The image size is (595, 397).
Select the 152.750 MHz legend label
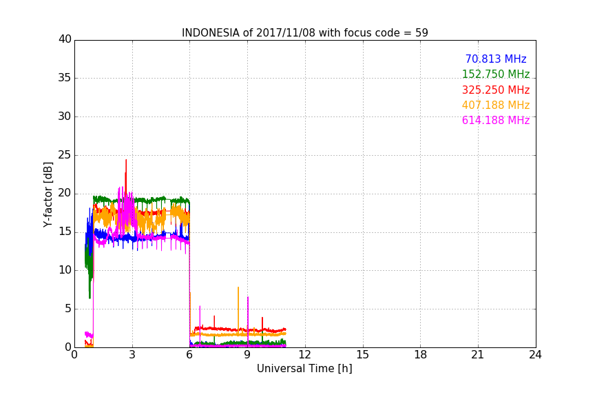point(496,74)
